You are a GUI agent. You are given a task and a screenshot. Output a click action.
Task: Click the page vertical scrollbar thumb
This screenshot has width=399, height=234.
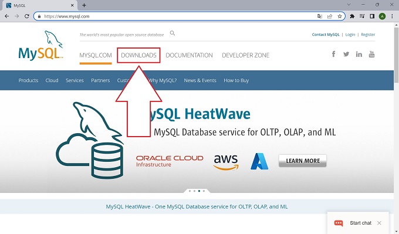coord(396,55)
